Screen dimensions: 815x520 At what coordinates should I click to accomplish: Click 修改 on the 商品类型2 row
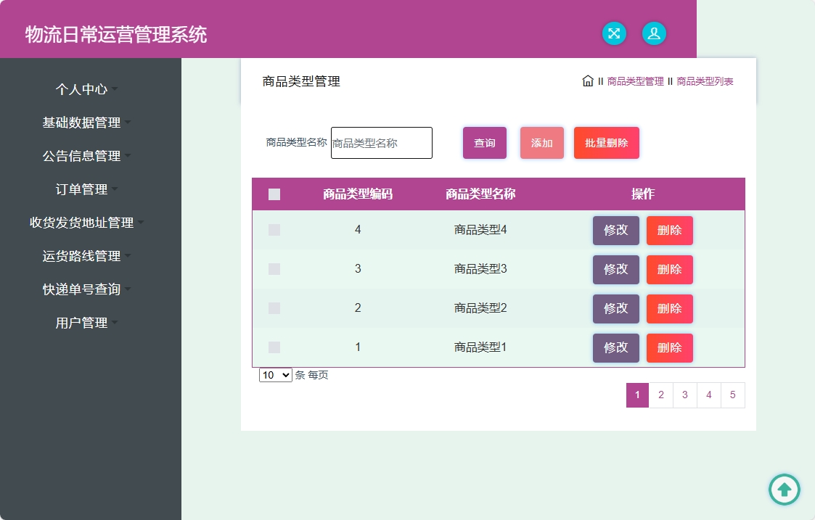(615, 308)
